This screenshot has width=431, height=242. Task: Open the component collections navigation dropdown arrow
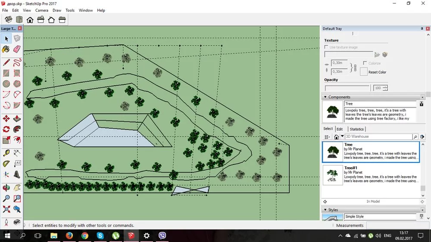343,137
